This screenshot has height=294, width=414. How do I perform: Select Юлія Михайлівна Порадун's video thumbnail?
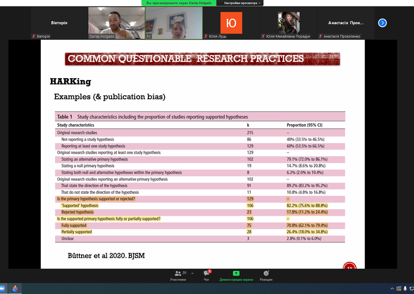click(288, 23)
